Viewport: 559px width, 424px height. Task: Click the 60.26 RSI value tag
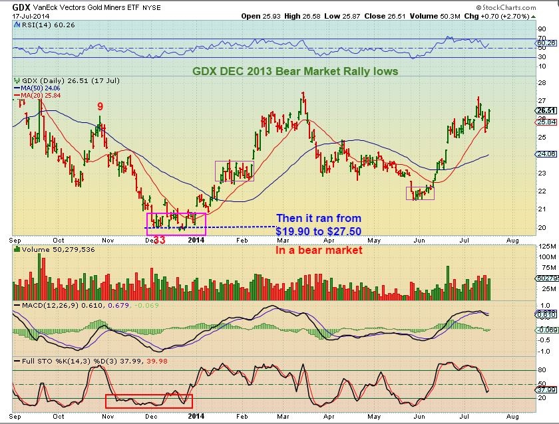(x=546, y=43)
